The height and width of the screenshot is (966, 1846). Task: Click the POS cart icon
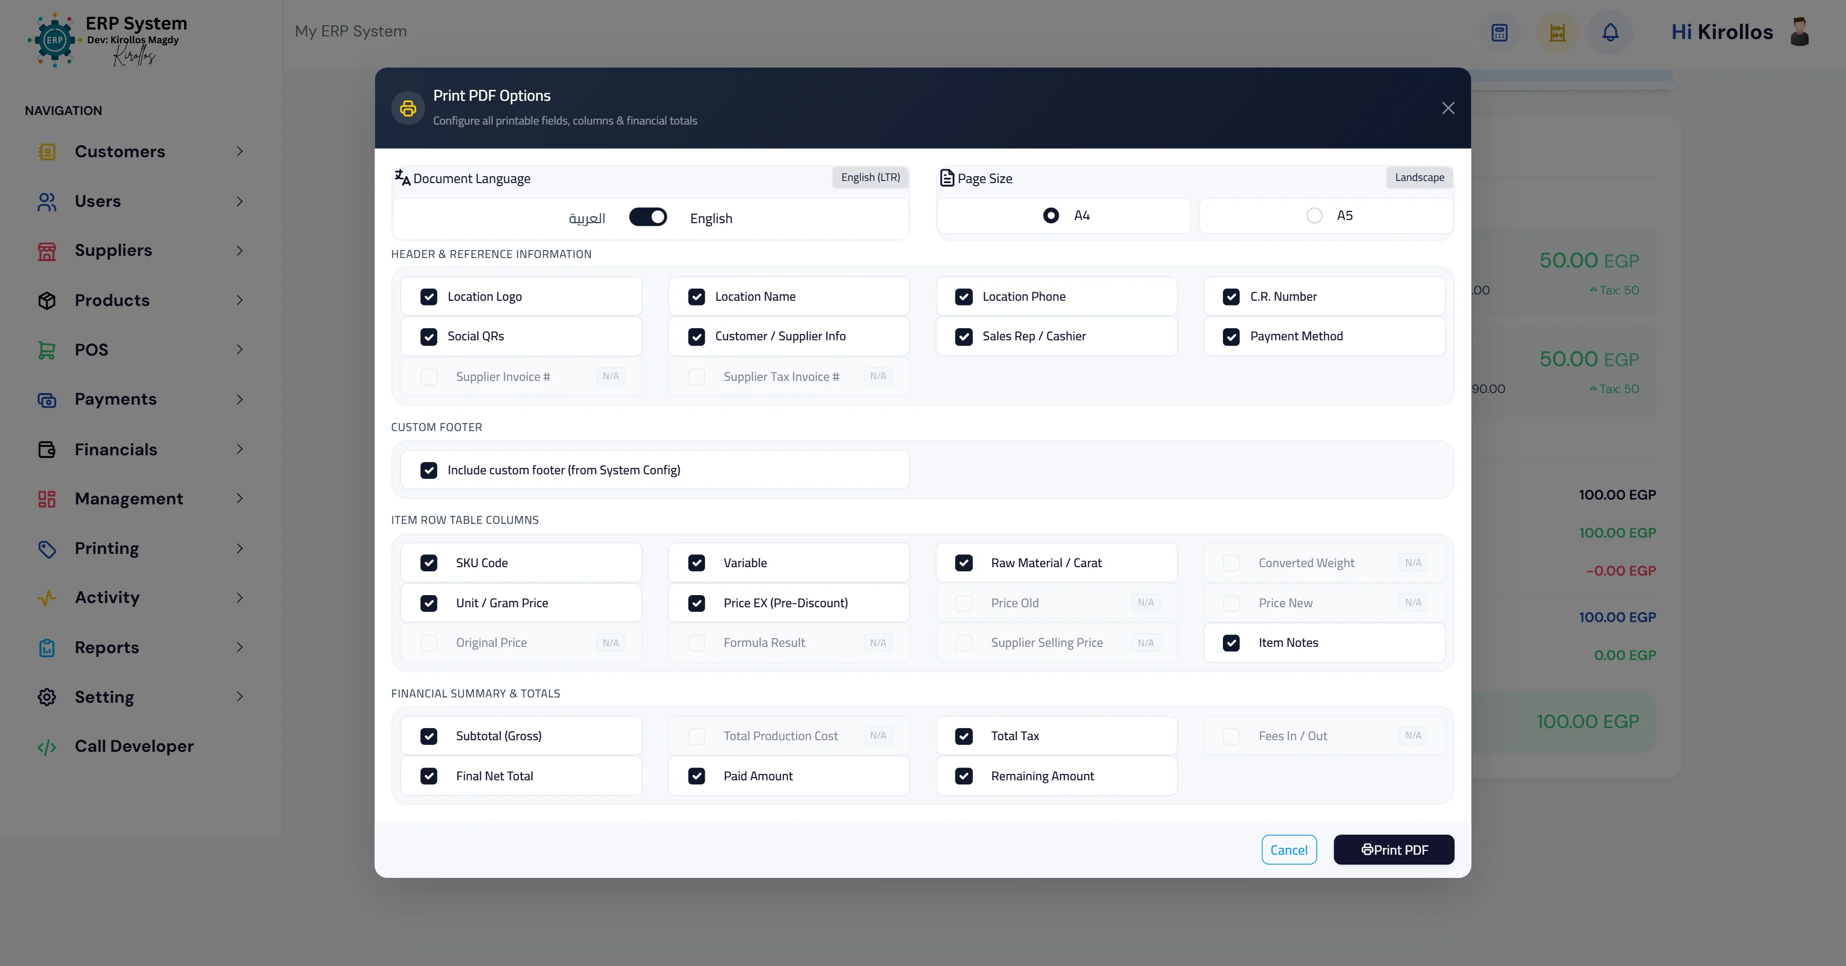(46, 350)
